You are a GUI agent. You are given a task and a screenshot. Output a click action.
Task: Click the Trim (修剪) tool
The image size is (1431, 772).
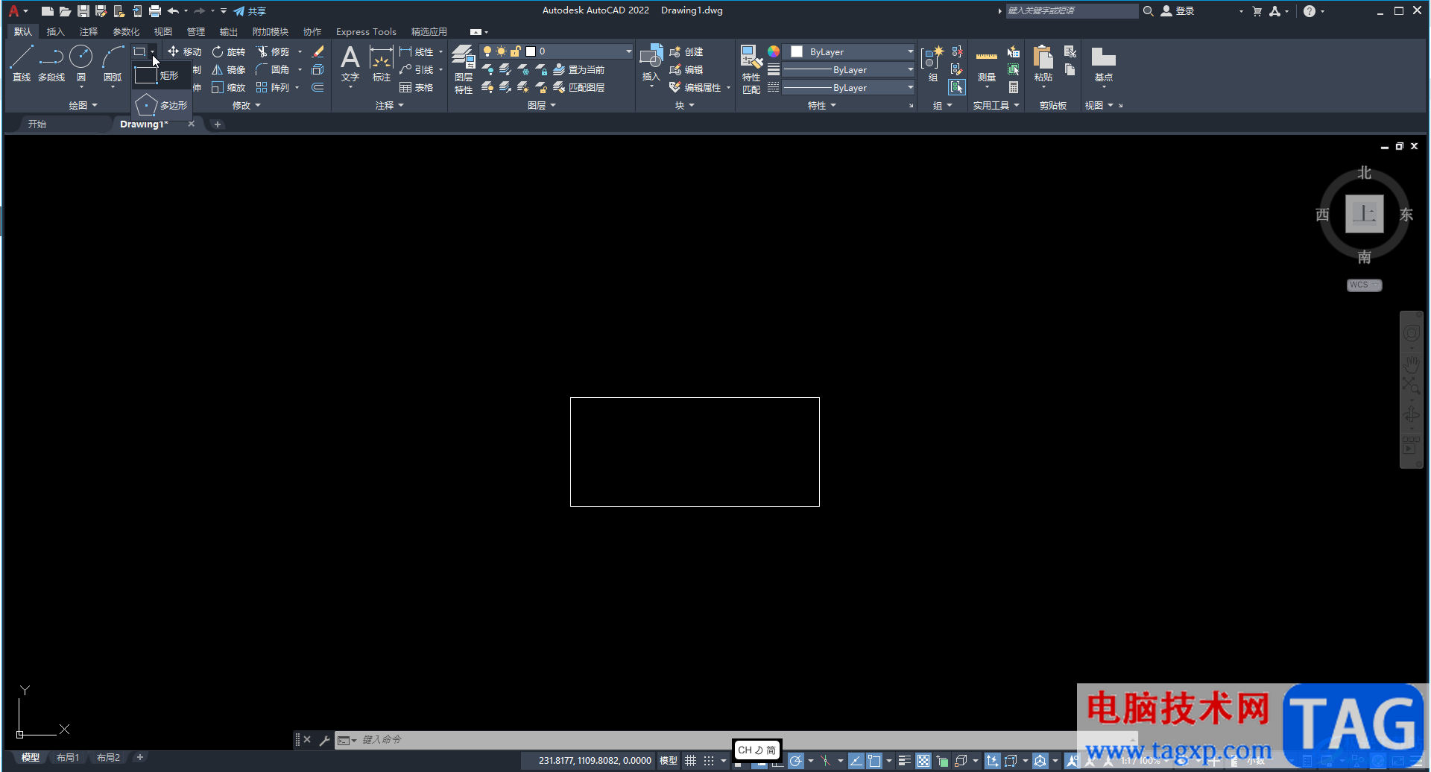tap(273, 51)
